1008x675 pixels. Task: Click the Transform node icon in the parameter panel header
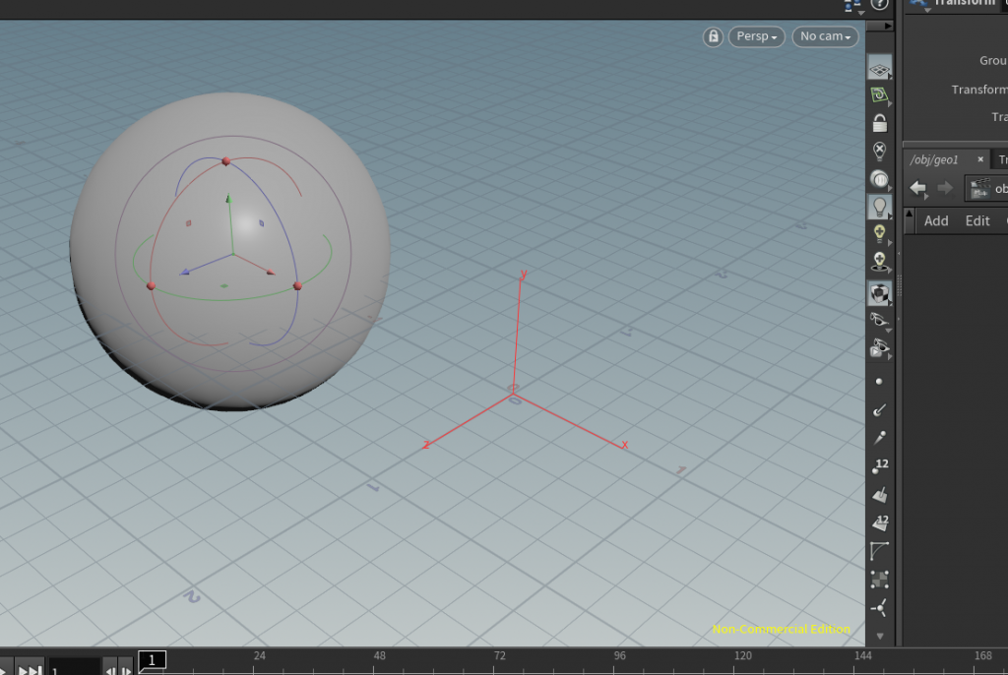(x=919, y=5)
